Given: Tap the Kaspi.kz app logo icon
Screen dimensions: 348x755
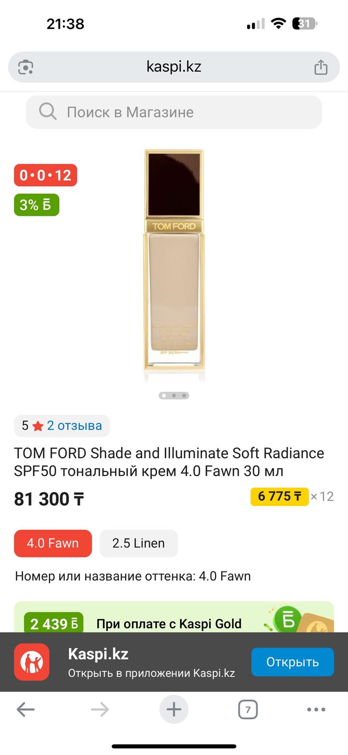Looking at the screenshot, I should pyautogui.click(x=31, y=662).
